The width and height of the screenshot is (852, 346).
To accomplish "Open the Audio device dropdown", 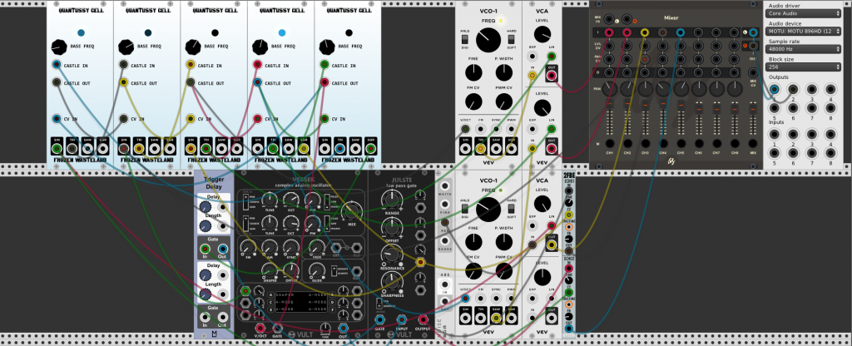I will pyautogui.click(x=803, y=31).
